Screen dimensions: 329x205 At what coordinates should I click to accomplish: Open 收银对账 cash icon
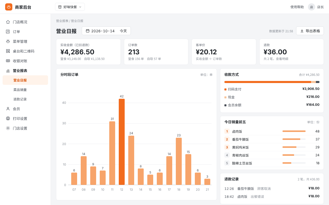point(8,61)
